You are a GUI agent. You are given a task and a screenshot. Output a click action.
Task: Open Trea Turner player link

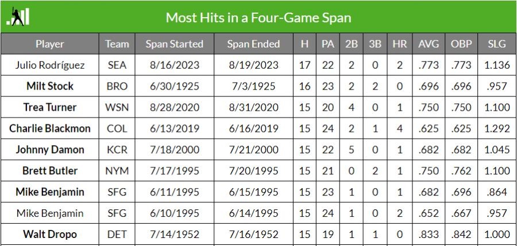tap(50, 107)
